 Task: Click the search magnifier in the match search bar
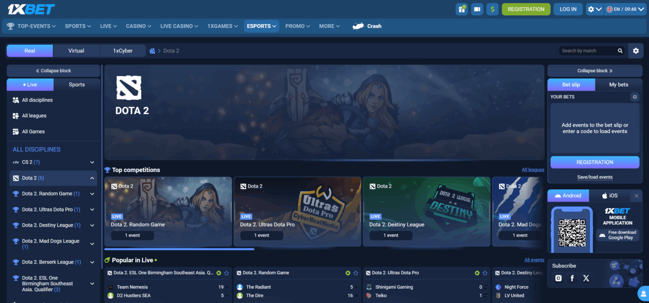tap(620, 50)
